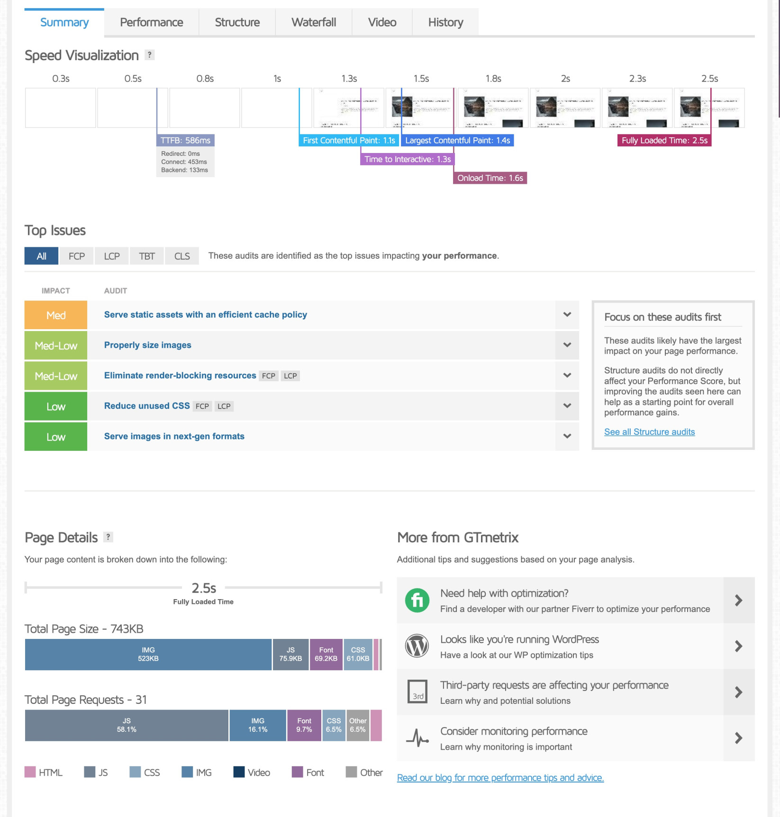Click the TTFB 586ms marker
The width and height of the screenshot is (780, 817).
click(x=185, y=140)
